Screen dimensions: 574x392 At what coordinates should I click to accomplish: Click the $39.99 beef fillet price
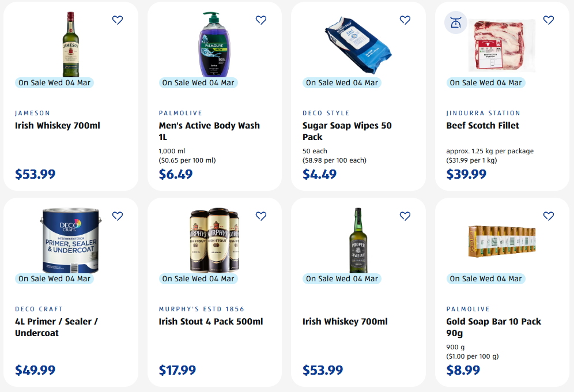466,174
